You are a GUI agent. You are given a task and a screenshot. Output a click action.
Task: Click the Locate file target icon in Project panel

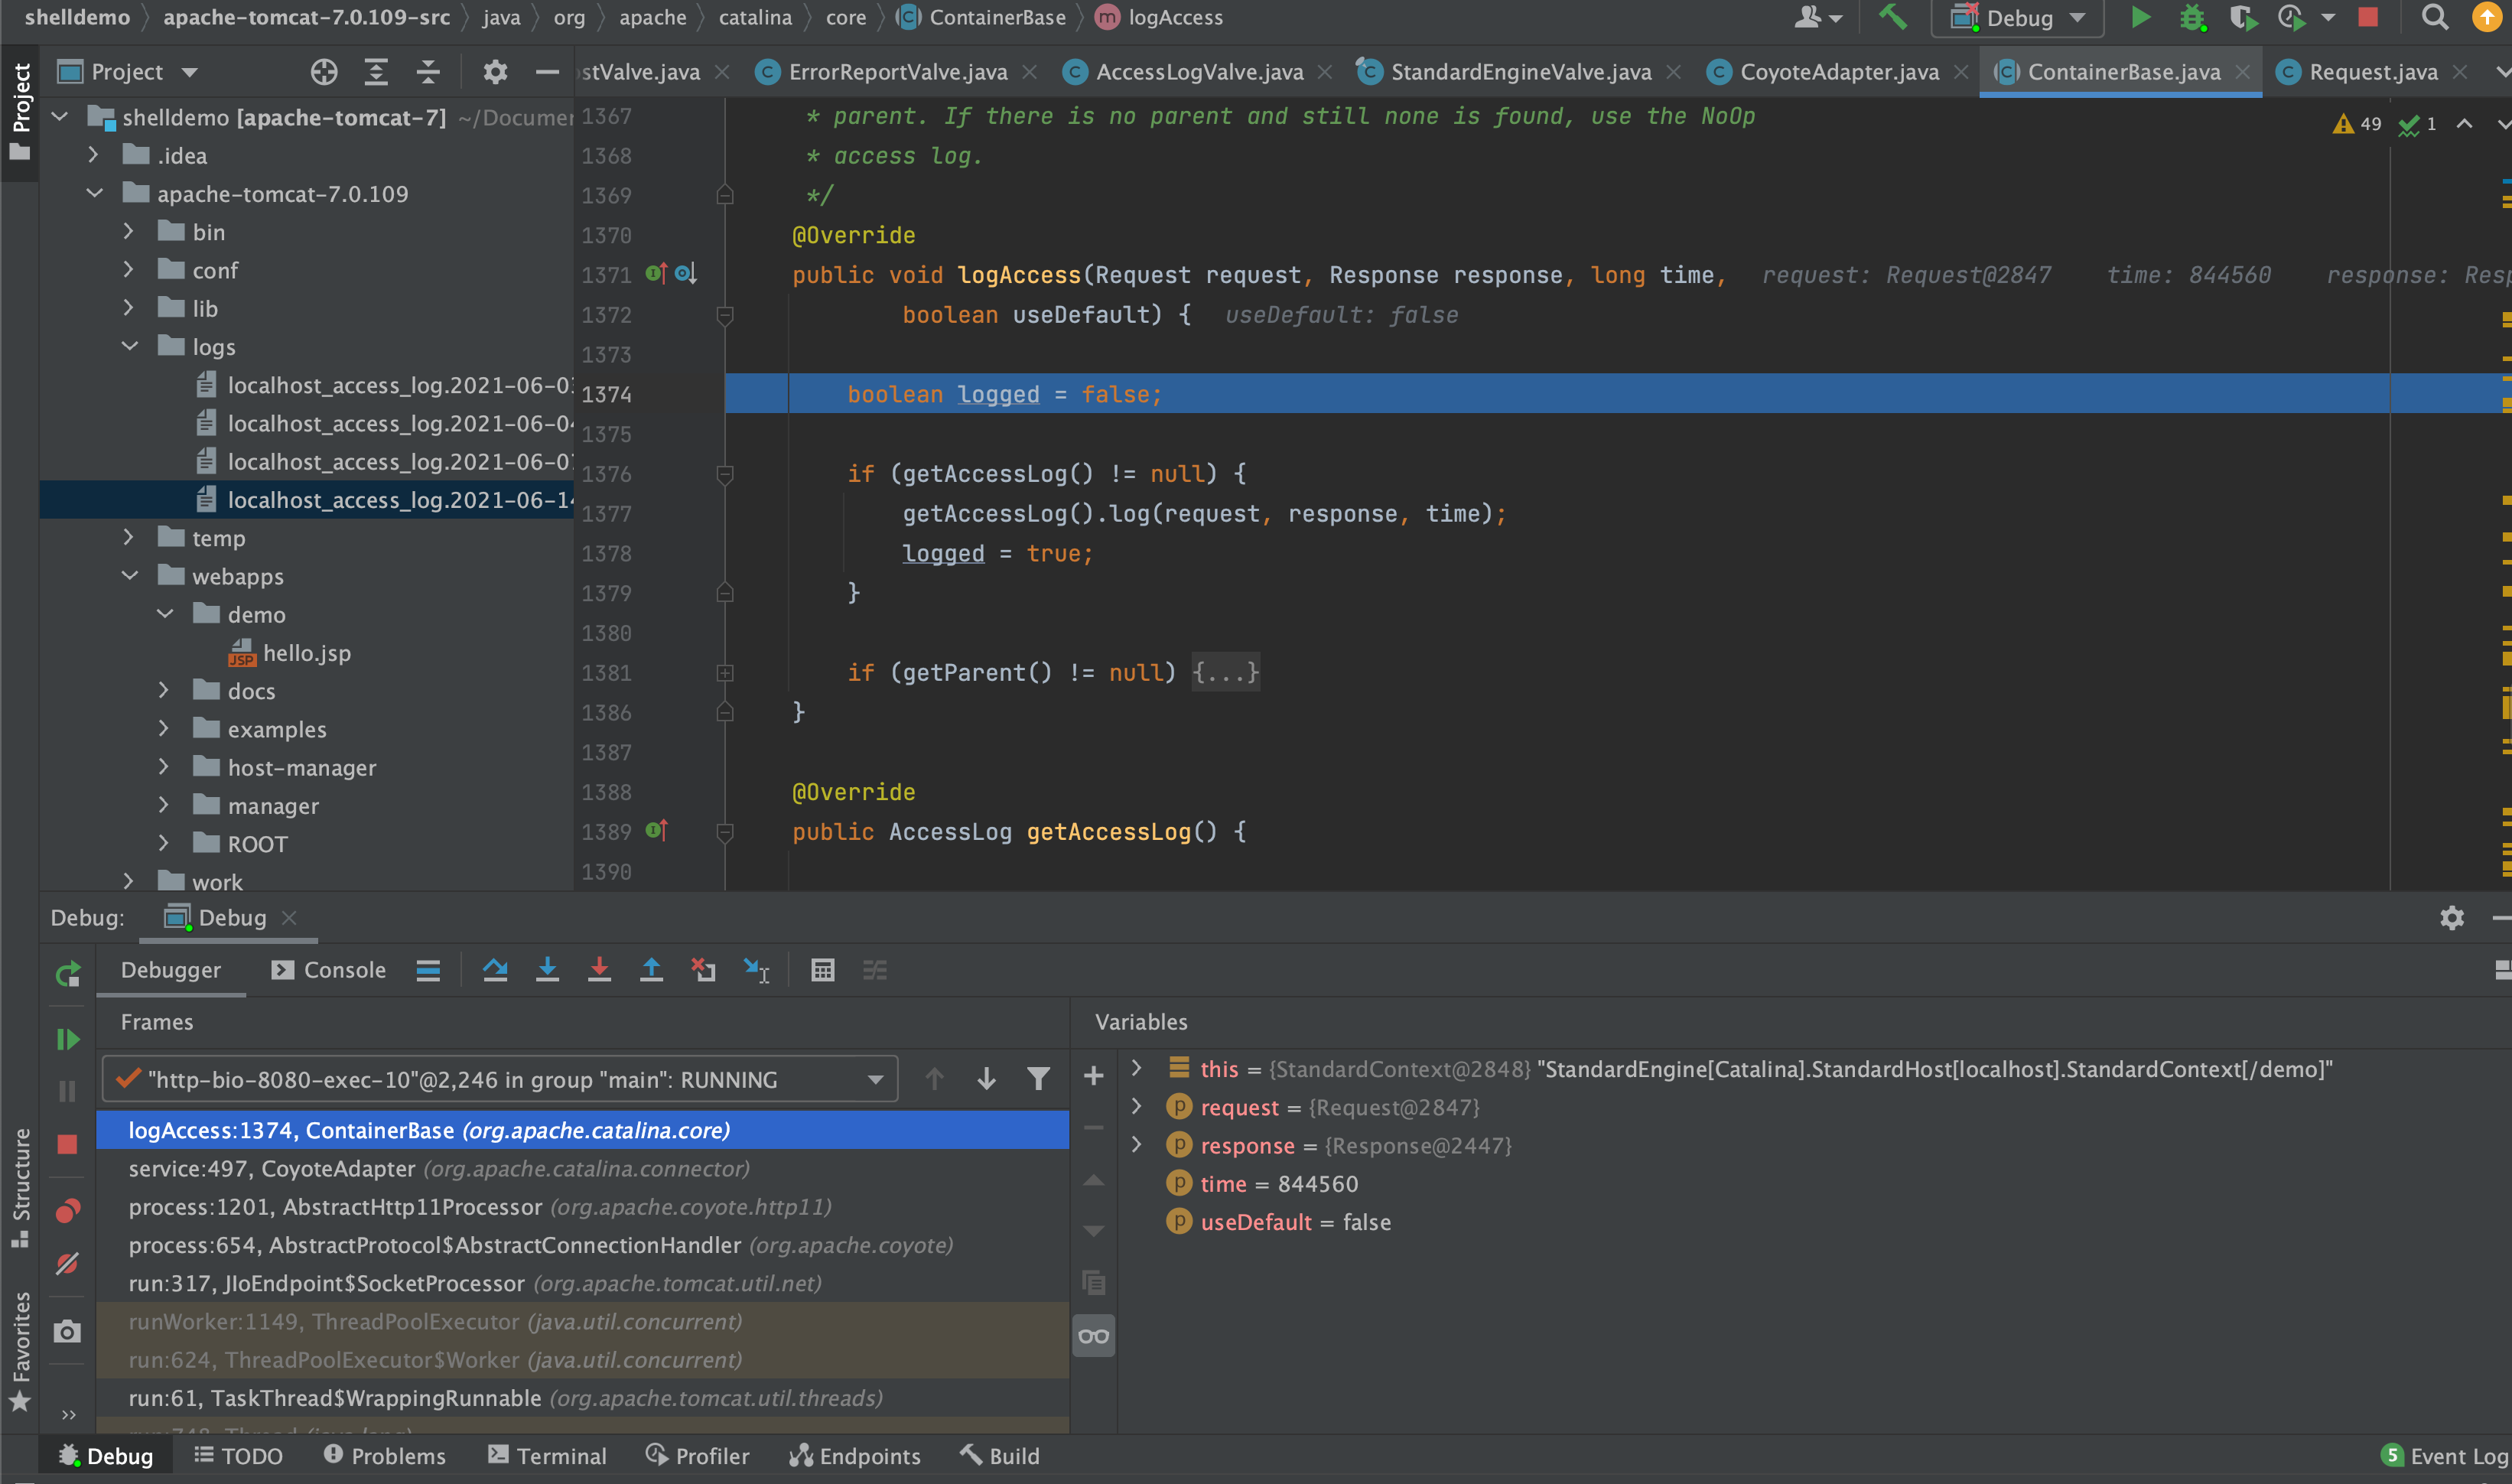[x=324, y=71]
